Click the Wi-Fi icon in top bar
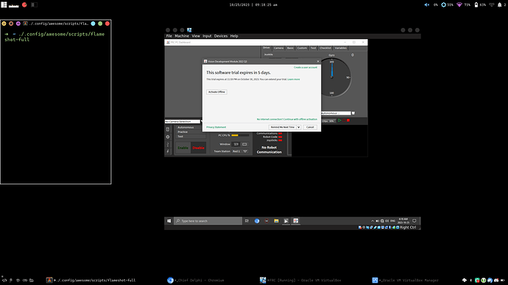 point(459,5)
